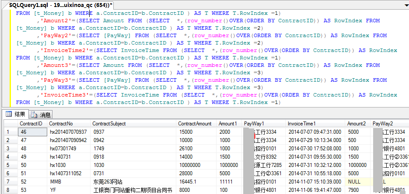Image resolution: width=409 pixels, height=194 pixels.
Task: Select ContractAmount cell 16445.1
Action: tap(196, 182)
